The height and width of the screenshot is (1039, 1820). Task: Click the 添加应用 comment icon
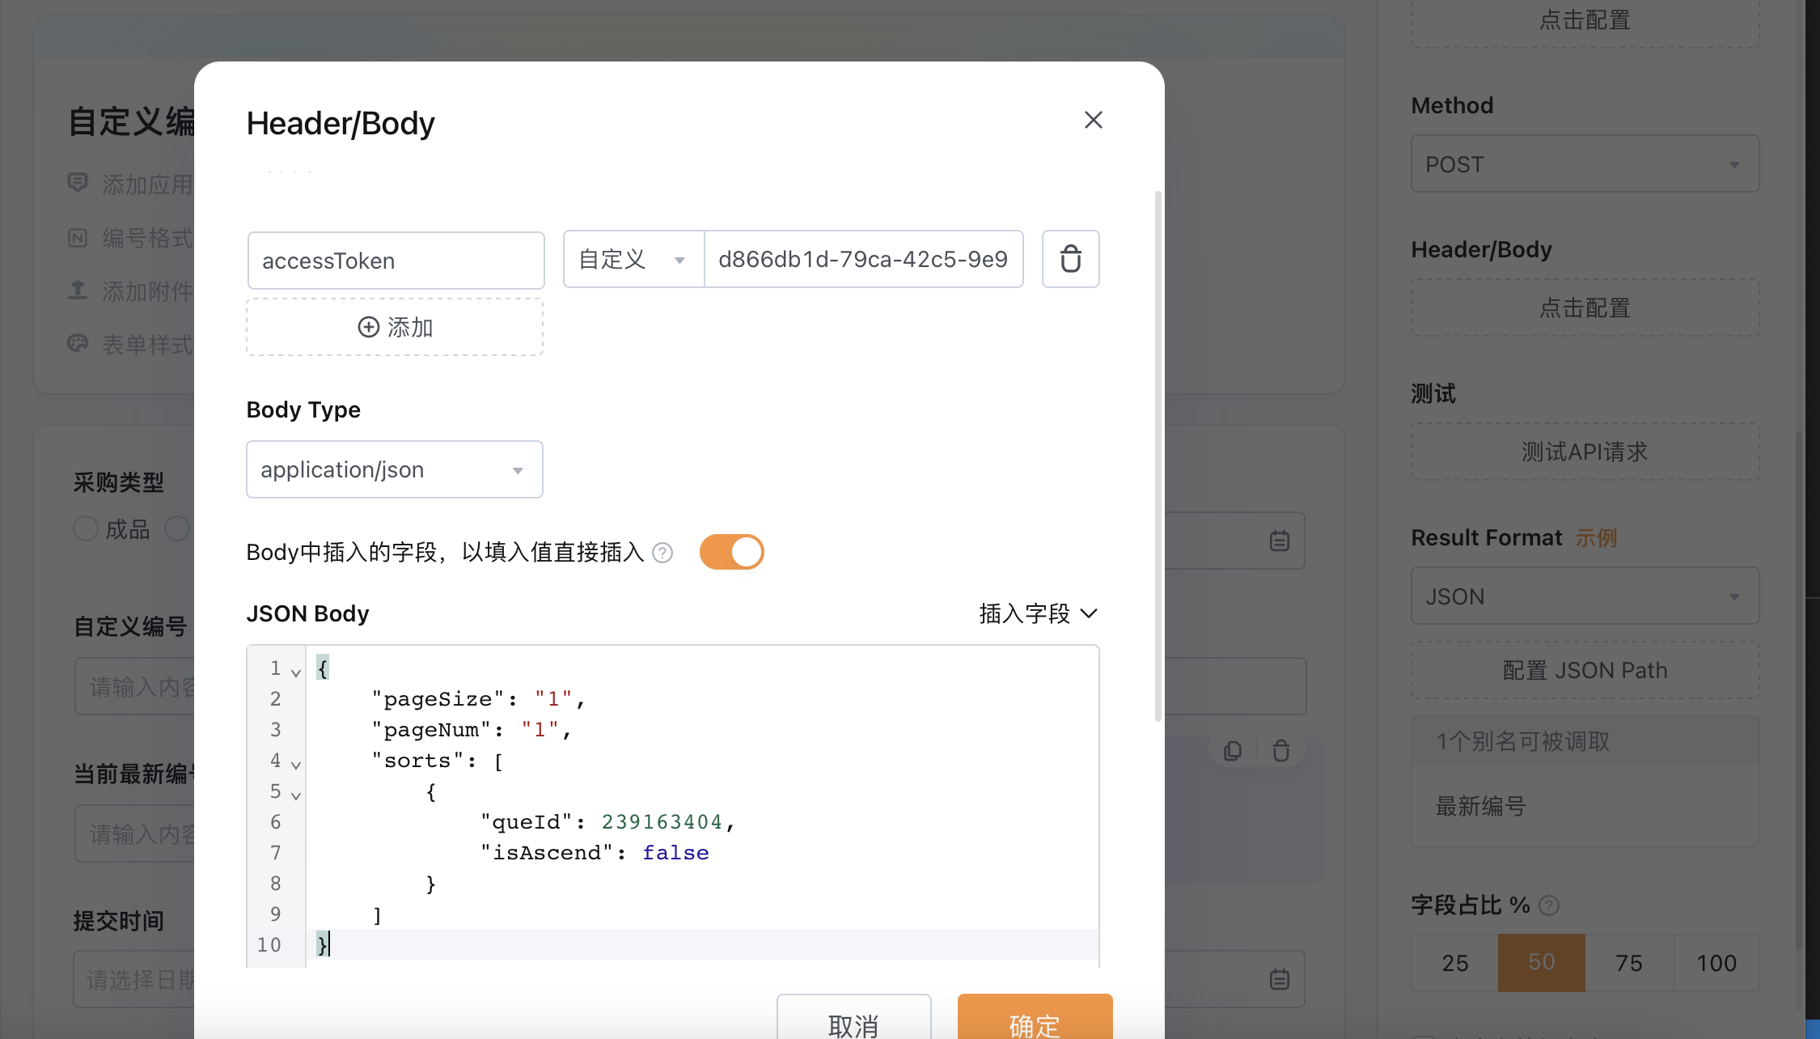pyautogui.click(x=78, y=183)
